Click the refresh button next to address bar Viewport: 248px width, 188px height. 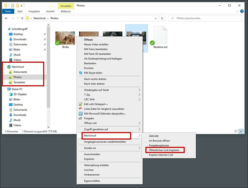pyautogui.click(x=162, y=18)
